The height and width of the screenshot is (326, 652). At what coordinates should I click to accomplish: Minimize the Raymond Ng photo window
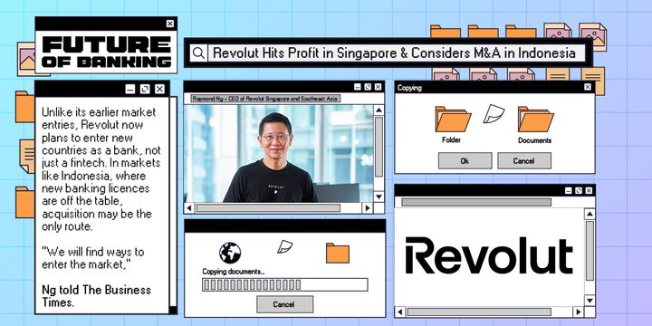point(357,87)
